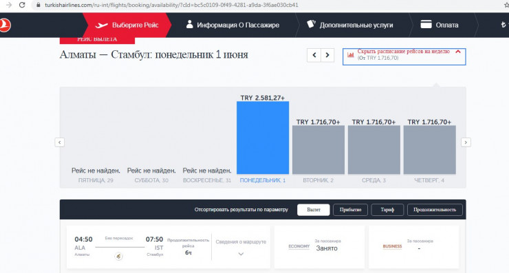Open Информация О Пассажире step
Image resolution: width=509 pixels, height=273 pixels.
coord(232,25)
